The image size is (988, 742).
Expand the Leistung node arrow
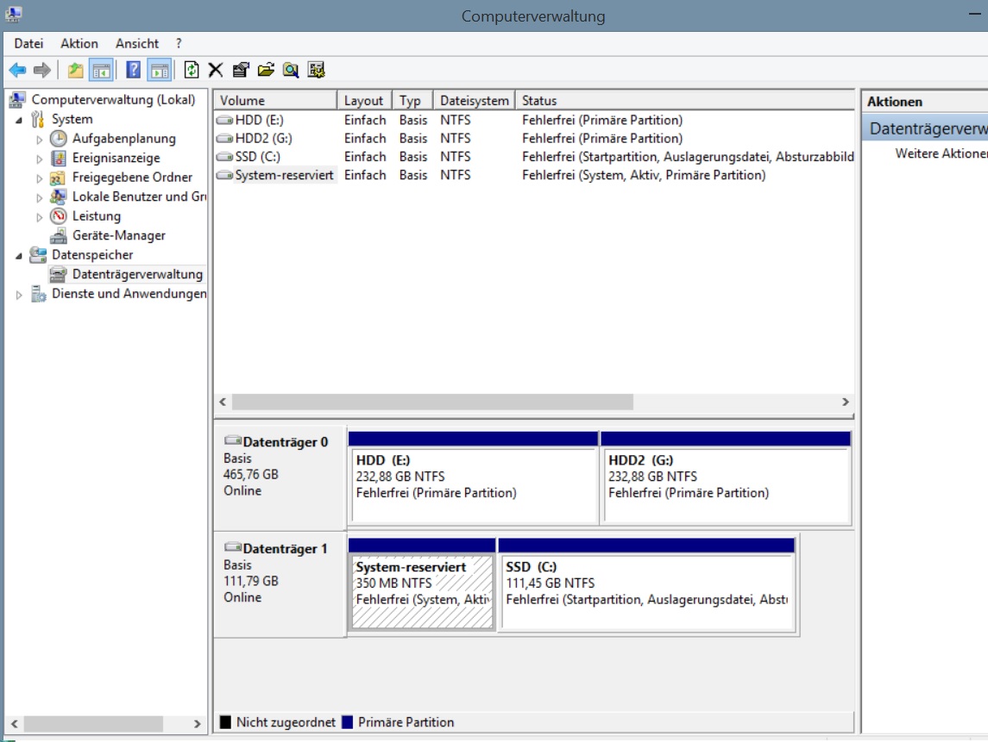[x=39, y=217]
